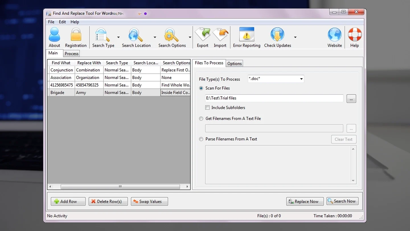Select the 41256985475 cell
Screen dimensions: 410x231
click(x=61, y=85)
